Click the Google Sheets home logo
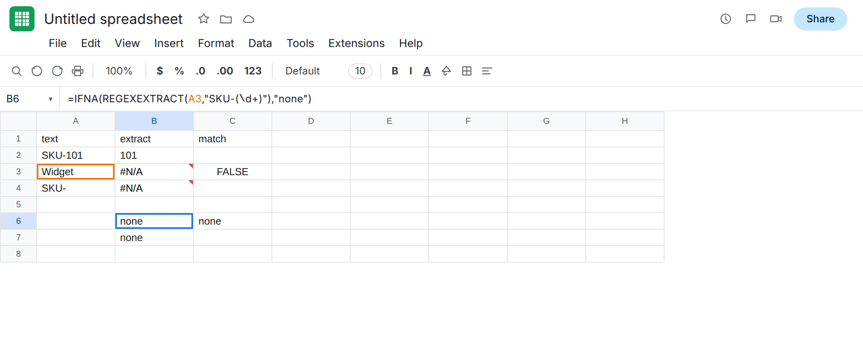 pos(22,19)
